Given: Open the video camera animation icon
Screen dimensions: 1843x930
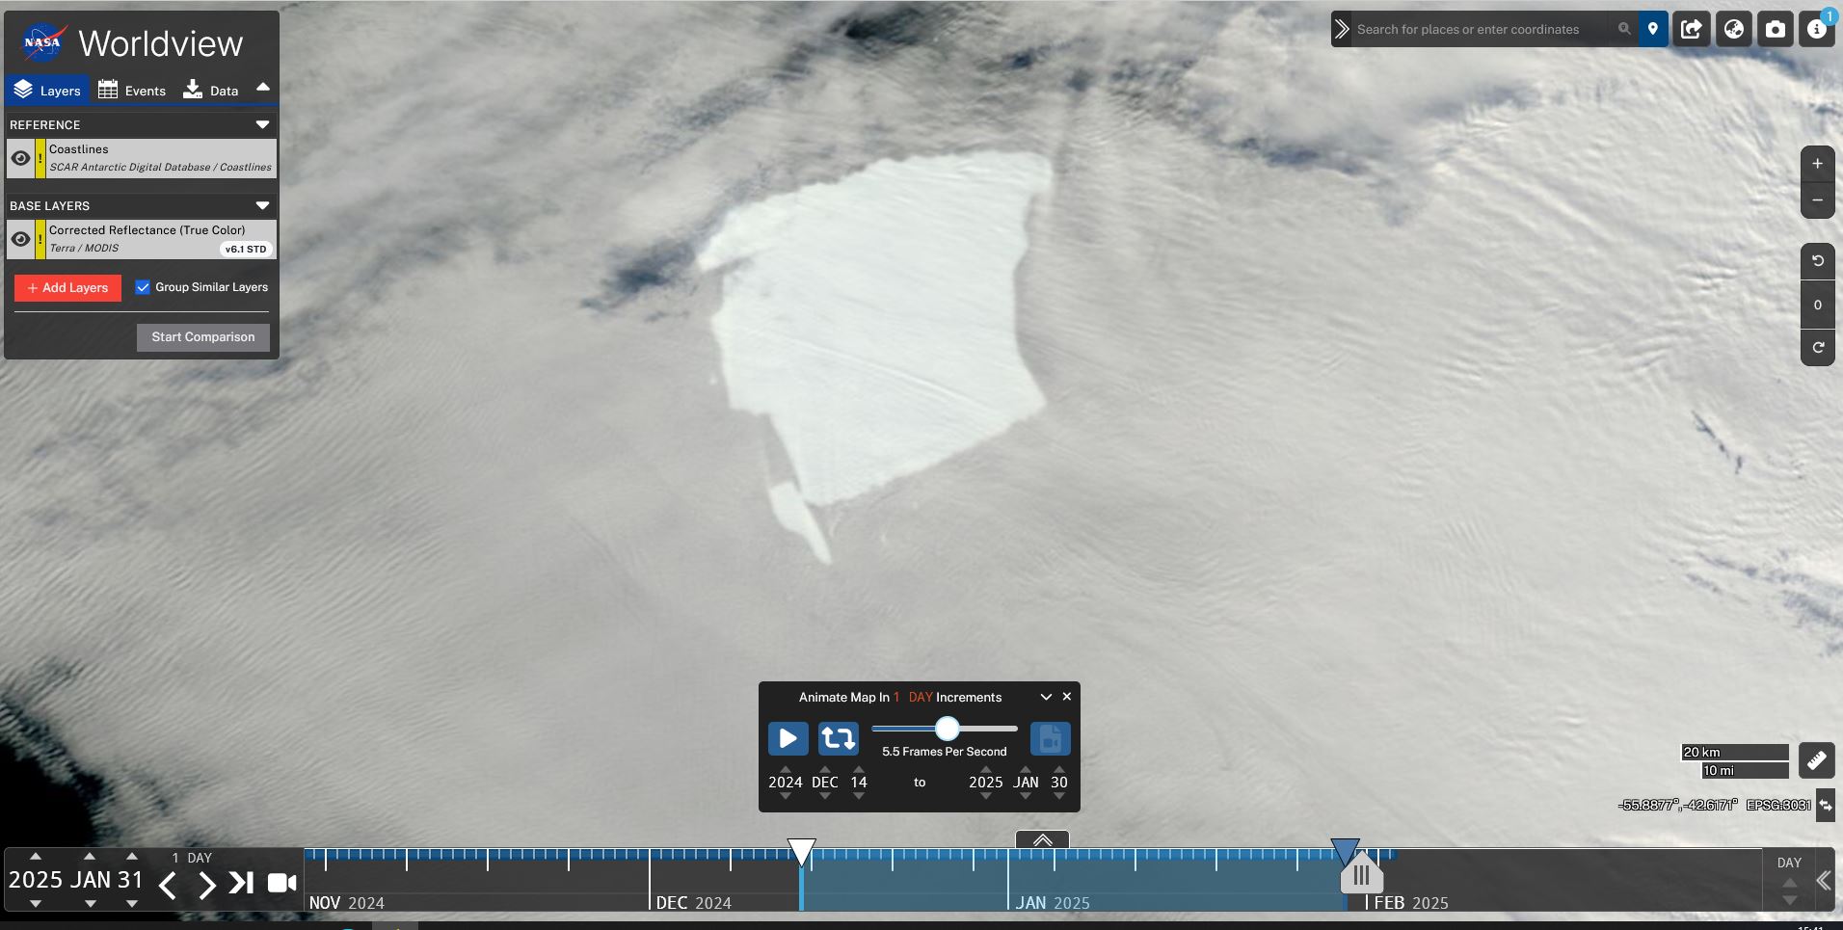Looking at the screenshot, I should (x=280, y=882).
